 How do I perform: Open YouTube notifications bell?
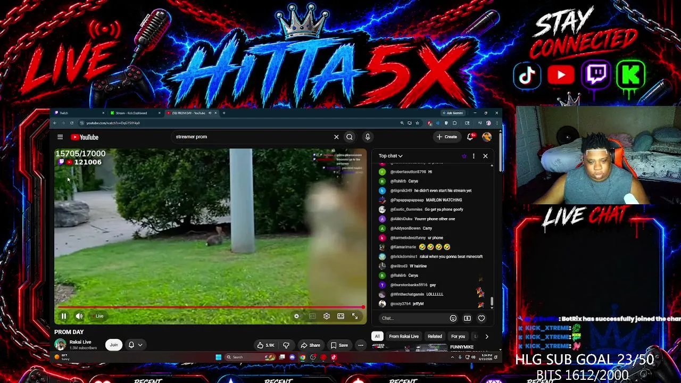click(470, 137)
